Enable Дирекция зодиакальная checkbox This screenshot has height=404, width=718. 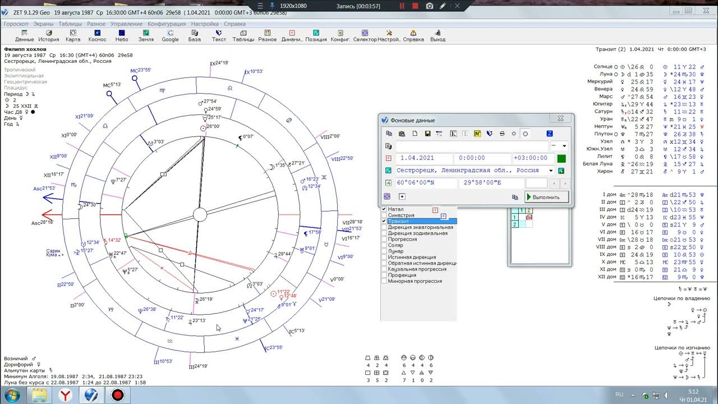click(384, 233)
